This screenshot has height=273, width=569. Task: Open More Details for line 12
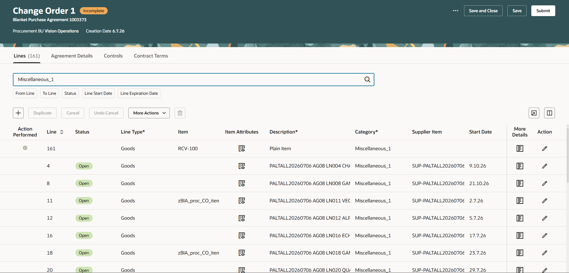[x=520, y=218]
